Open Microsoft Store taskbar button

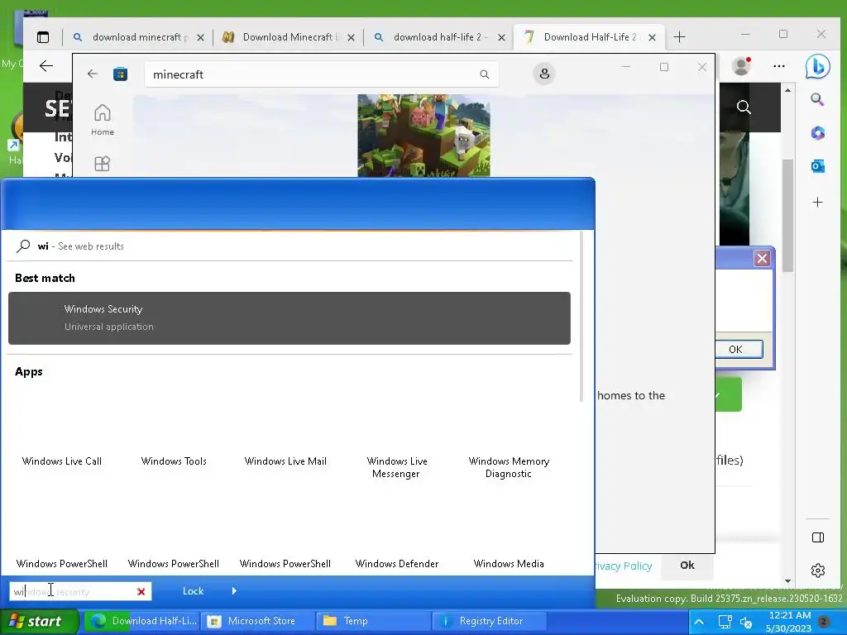pos(257,622)
